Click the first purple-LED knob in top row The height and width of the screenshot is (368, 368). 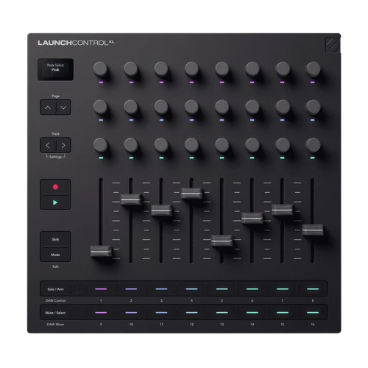(101, 68)
